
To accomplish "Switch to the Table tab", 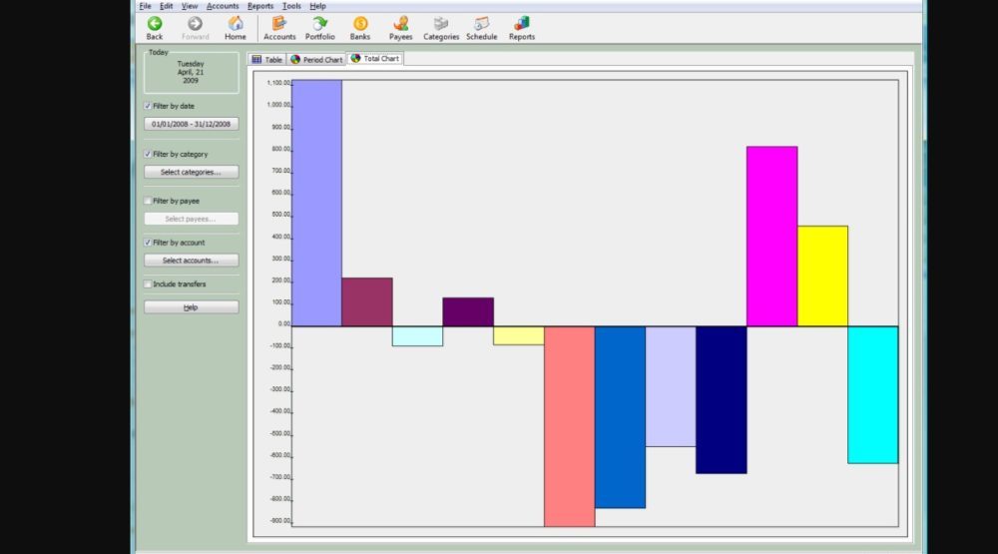I will pos(267,60).
